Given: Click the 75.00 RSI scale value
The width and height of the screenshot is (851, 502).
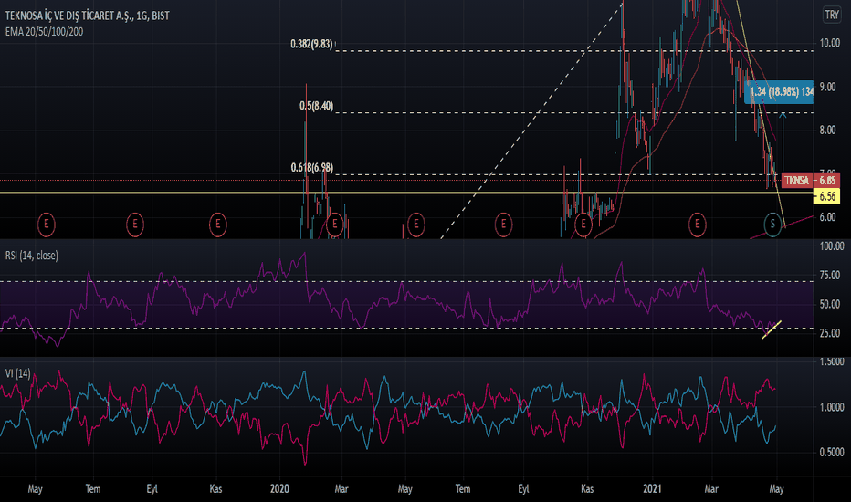Looking at the screenshot, I should tap(830, 276).
